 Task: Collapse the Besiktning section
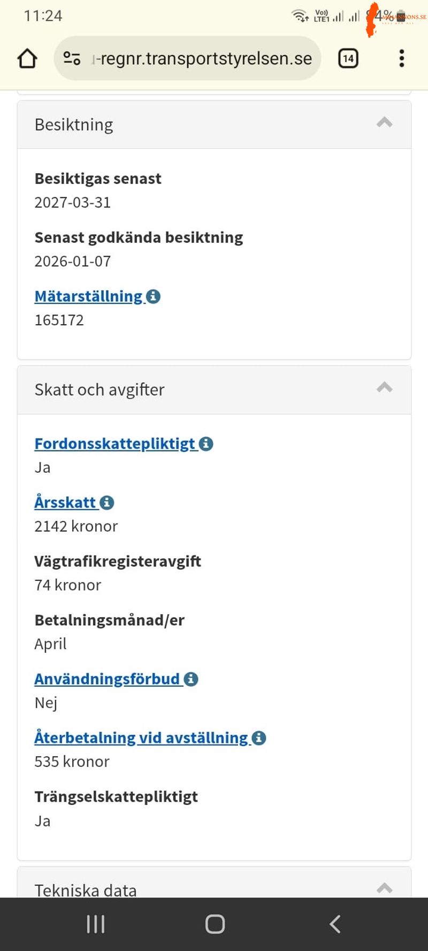point(384,123)
